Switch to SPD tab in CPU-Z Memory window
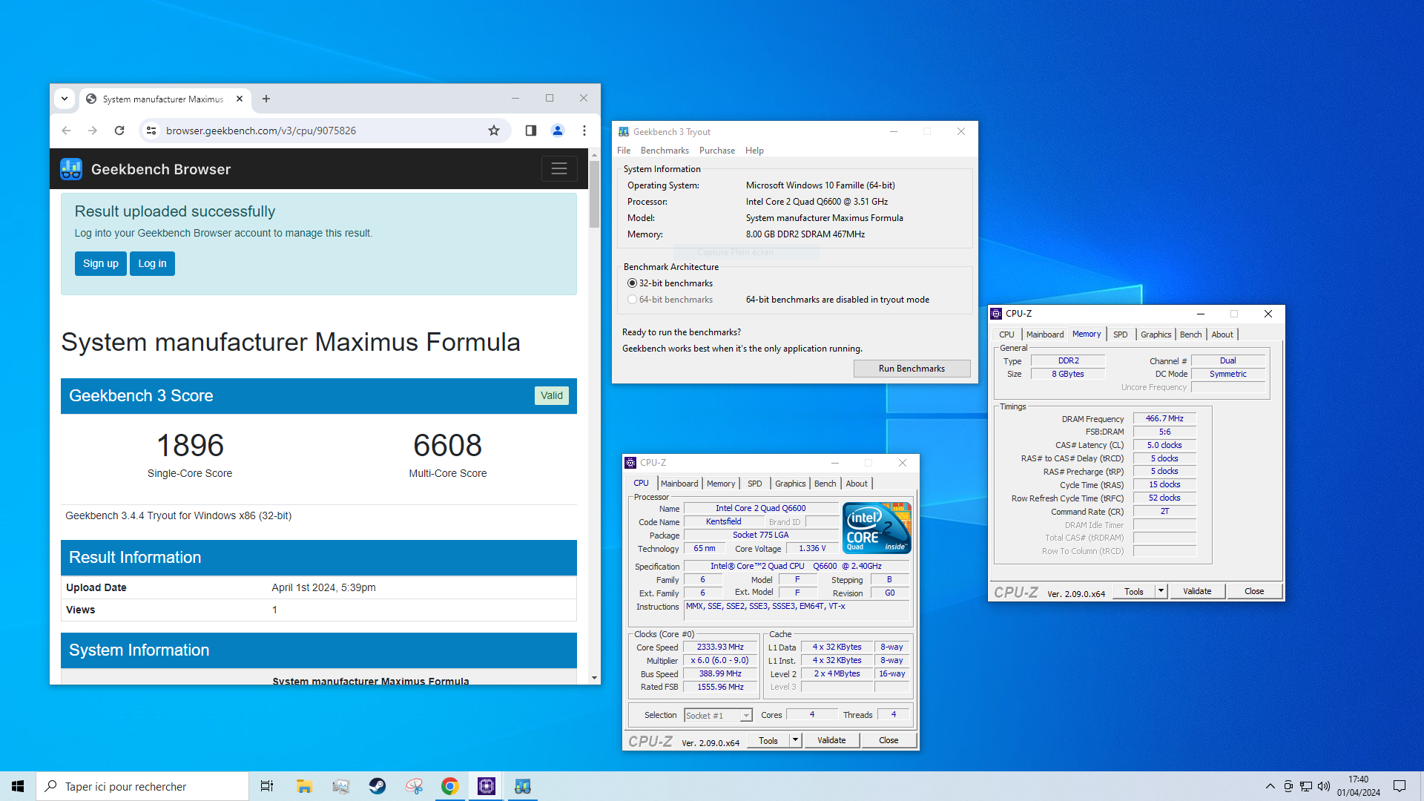Viewport: 1424px width, 801px height. pyautogui.click(x=1121, y=334)
